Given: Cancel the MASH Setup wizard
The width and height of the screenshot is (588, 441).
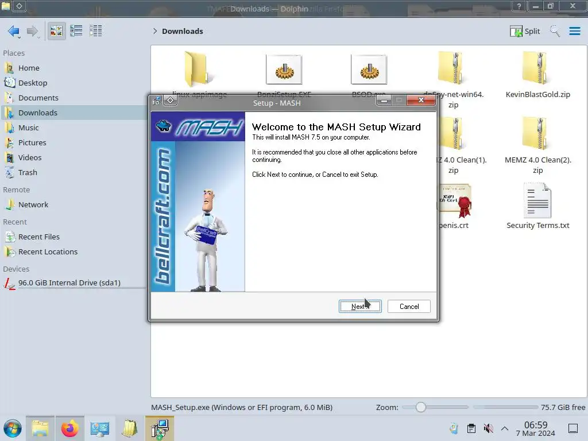Looking at the screenshot, I should (409, 307).
